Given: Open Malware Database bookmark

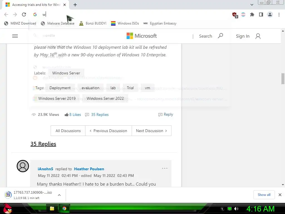Looking at the screenshot, I should click(x=58, y=23).
